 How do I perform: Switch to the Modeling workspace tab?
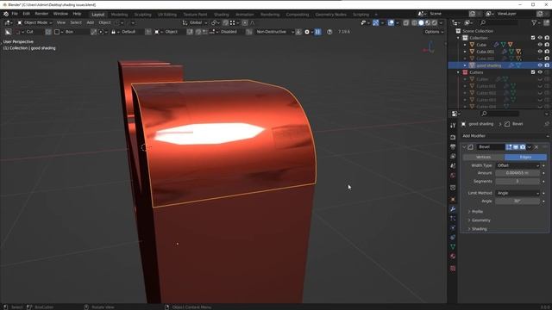[119, 15]
